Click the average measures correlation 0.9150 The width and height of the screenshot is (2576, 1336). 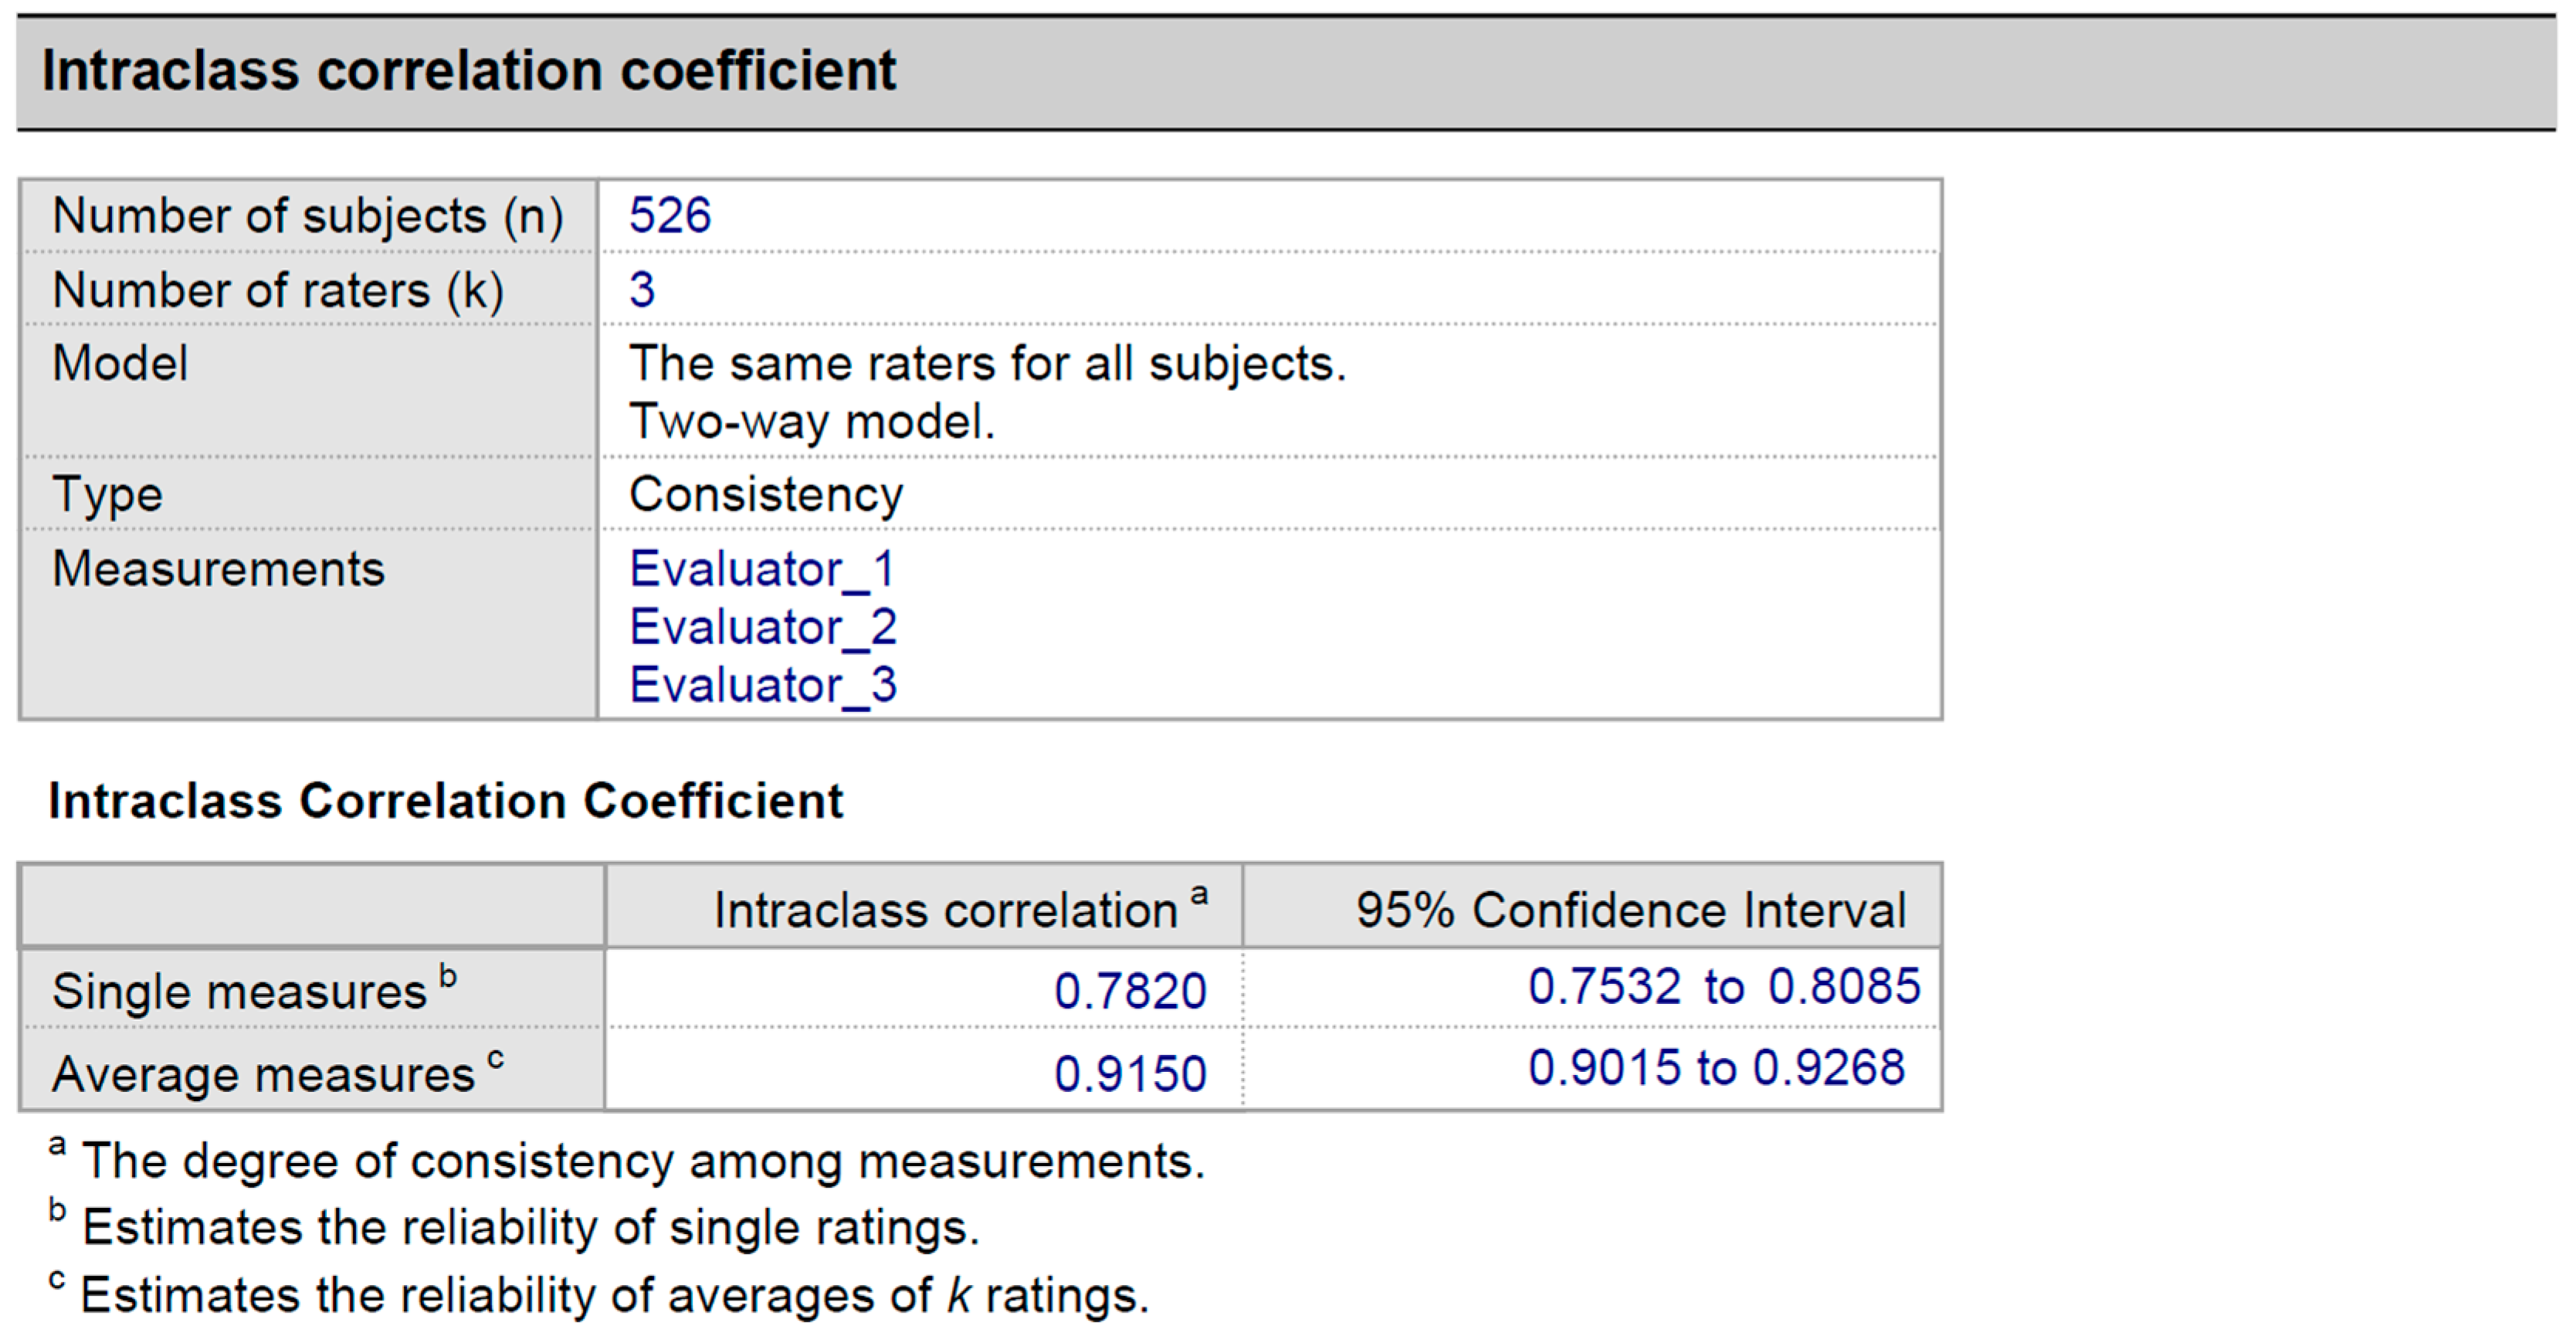(x=1130, y=1073)
